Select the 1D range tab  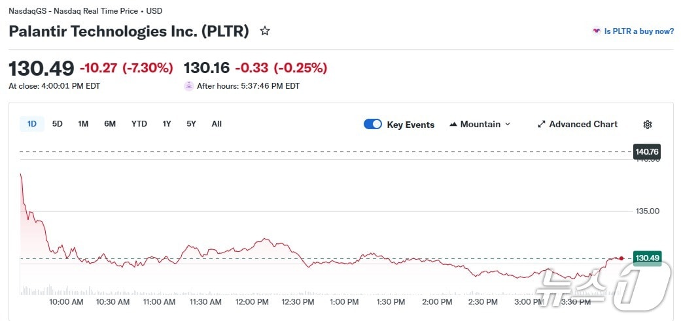[32, 124]
